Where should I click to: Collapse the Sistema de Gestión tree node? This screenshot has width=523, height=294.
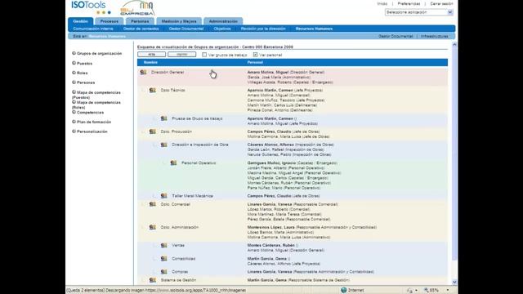(144, 280)
